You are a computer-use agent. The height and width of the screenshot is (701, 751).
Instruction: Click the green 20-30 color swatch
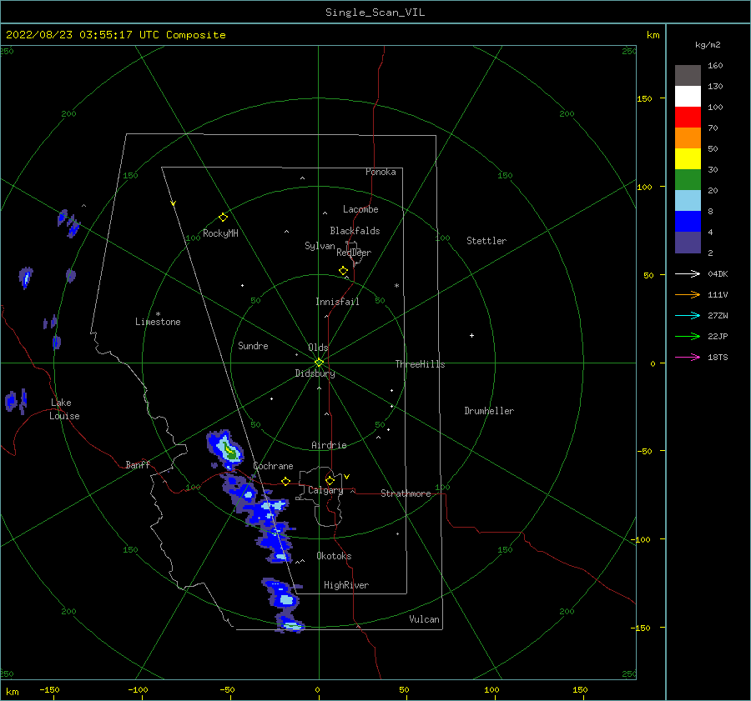pos(688,179)
